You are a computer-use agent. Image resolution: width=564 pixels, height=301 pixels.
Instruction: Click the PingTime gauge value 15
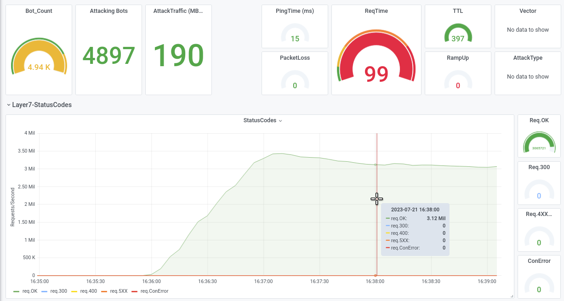tap(295, 39)
